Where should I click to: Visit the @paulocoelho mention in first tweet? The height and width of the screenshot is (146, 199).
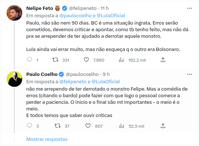(x=75, y=16)
